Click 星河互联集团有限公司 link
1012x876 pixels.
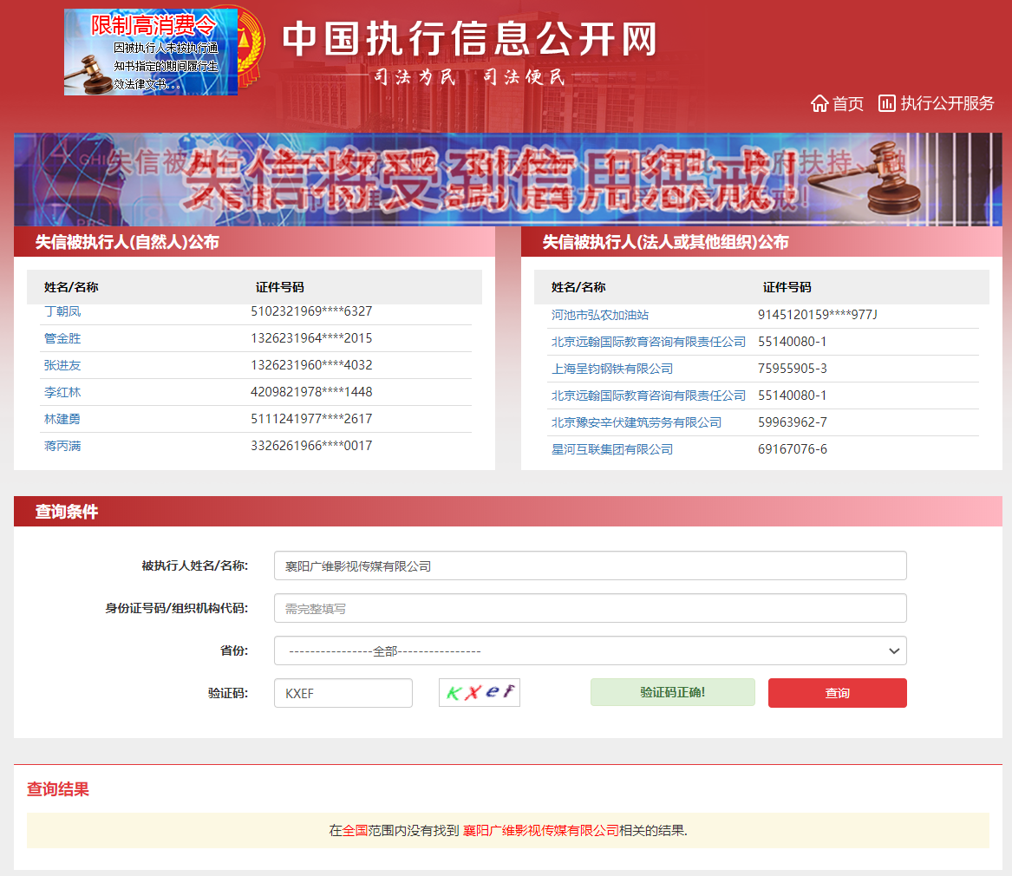pos(612,449)
